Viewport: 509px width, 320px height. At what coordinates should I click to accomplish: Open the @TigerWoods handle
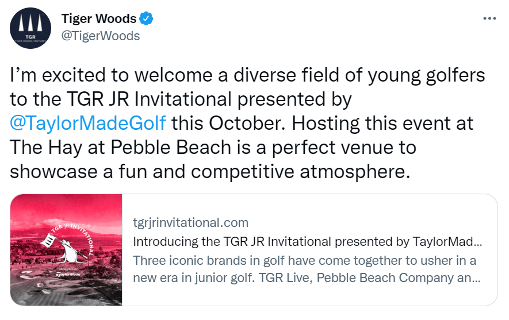pos(101,36)
